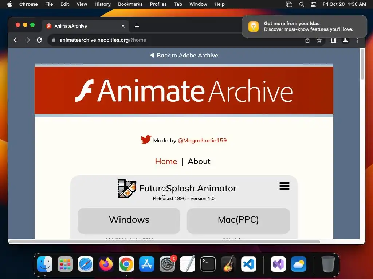Open the Get more from your Mac notification

click(305, 26)
